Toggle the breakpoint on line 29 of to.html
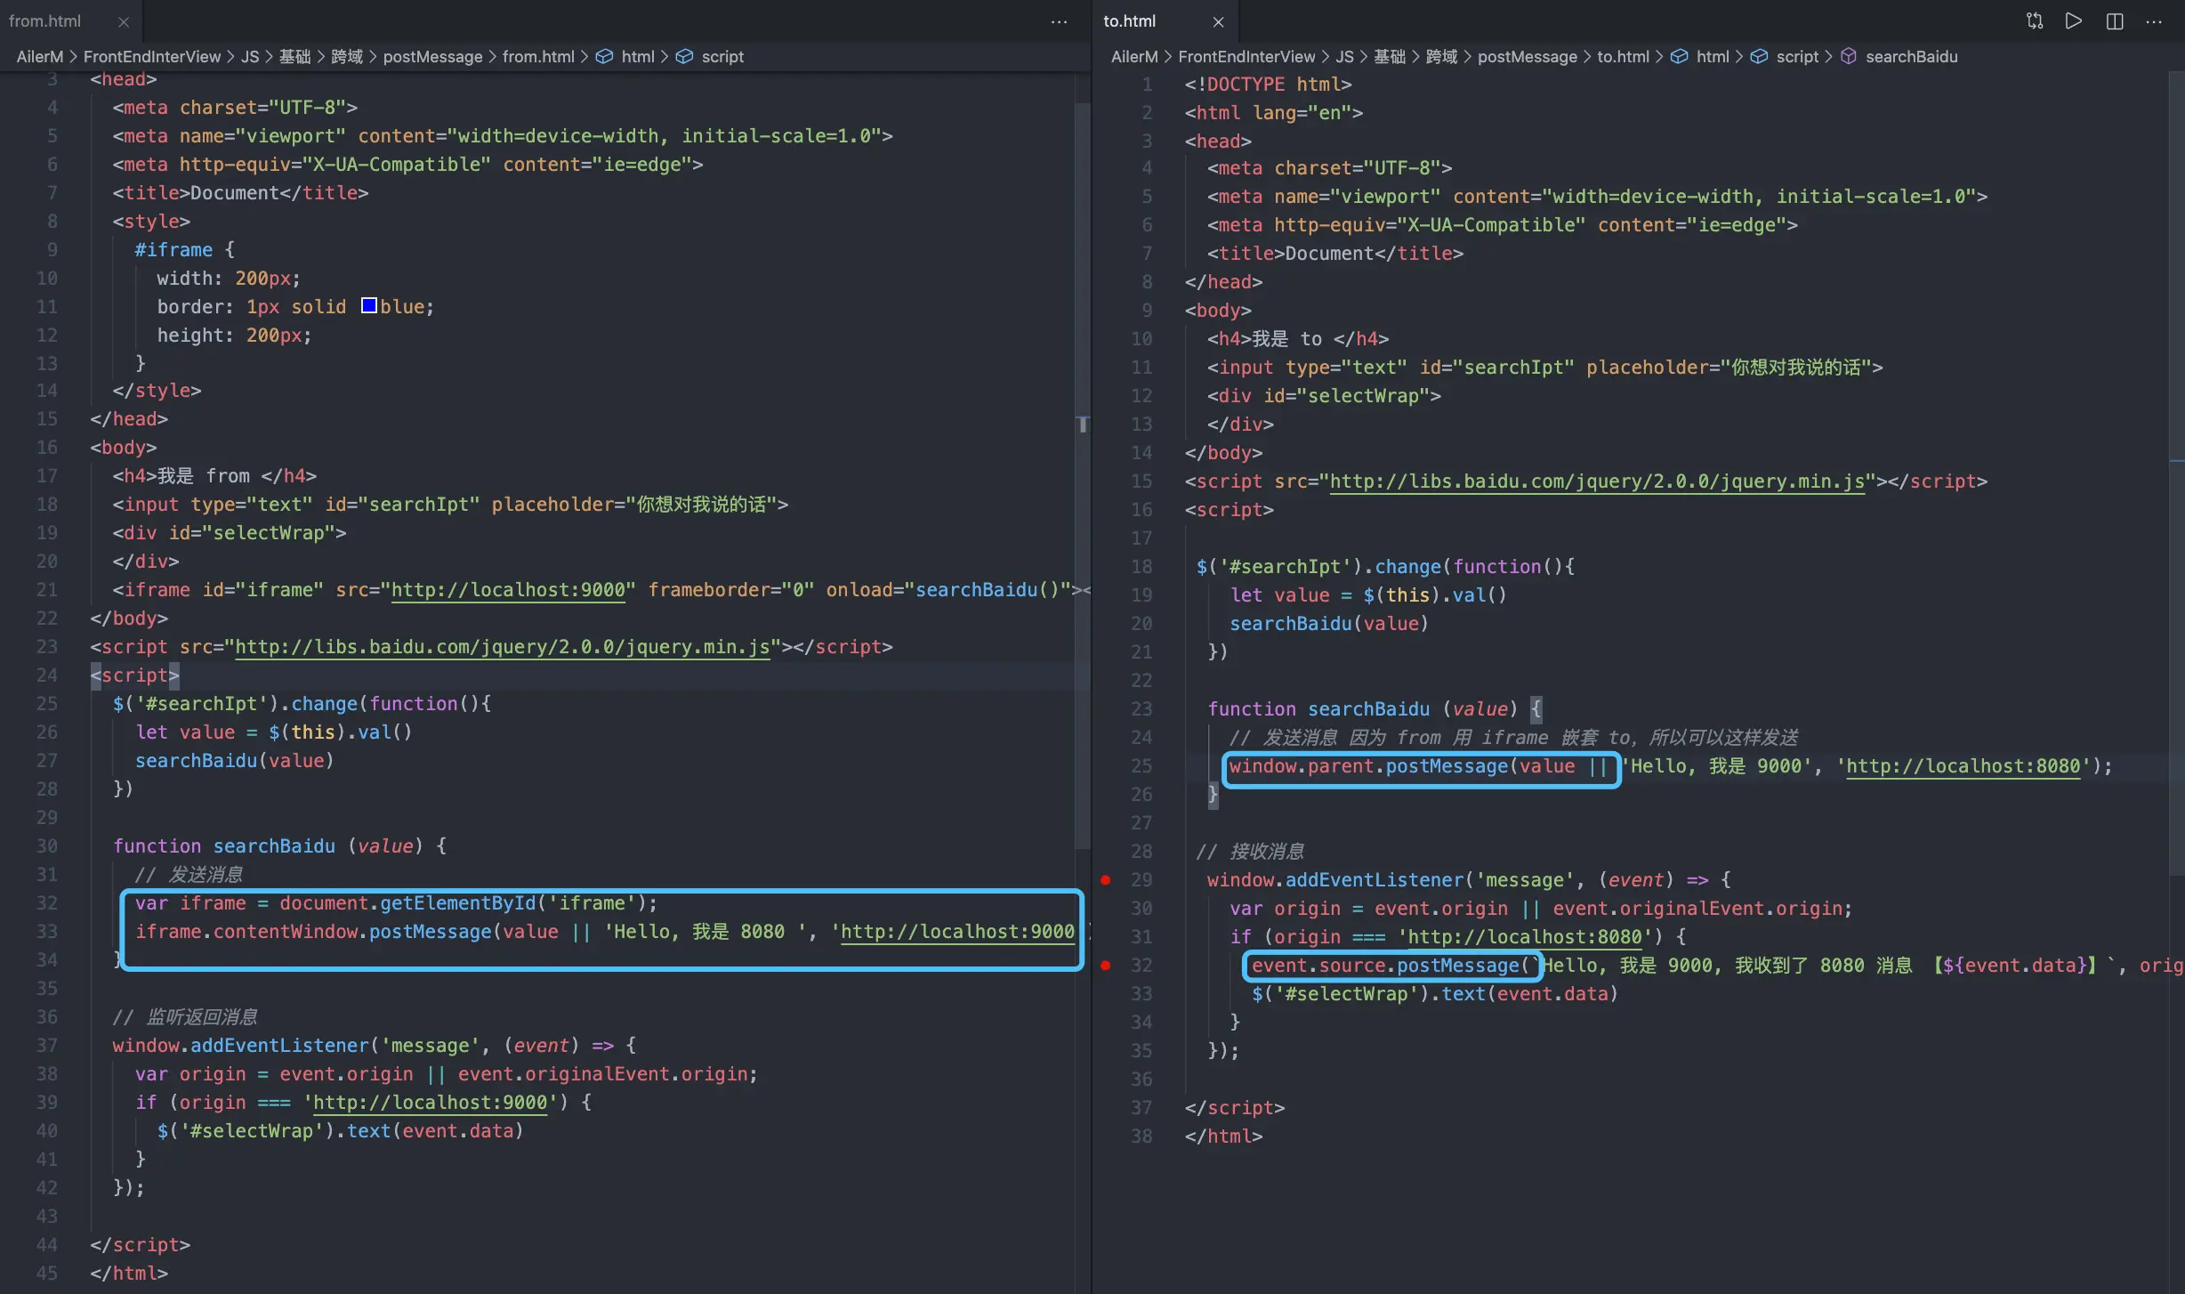 (1105, 879)
